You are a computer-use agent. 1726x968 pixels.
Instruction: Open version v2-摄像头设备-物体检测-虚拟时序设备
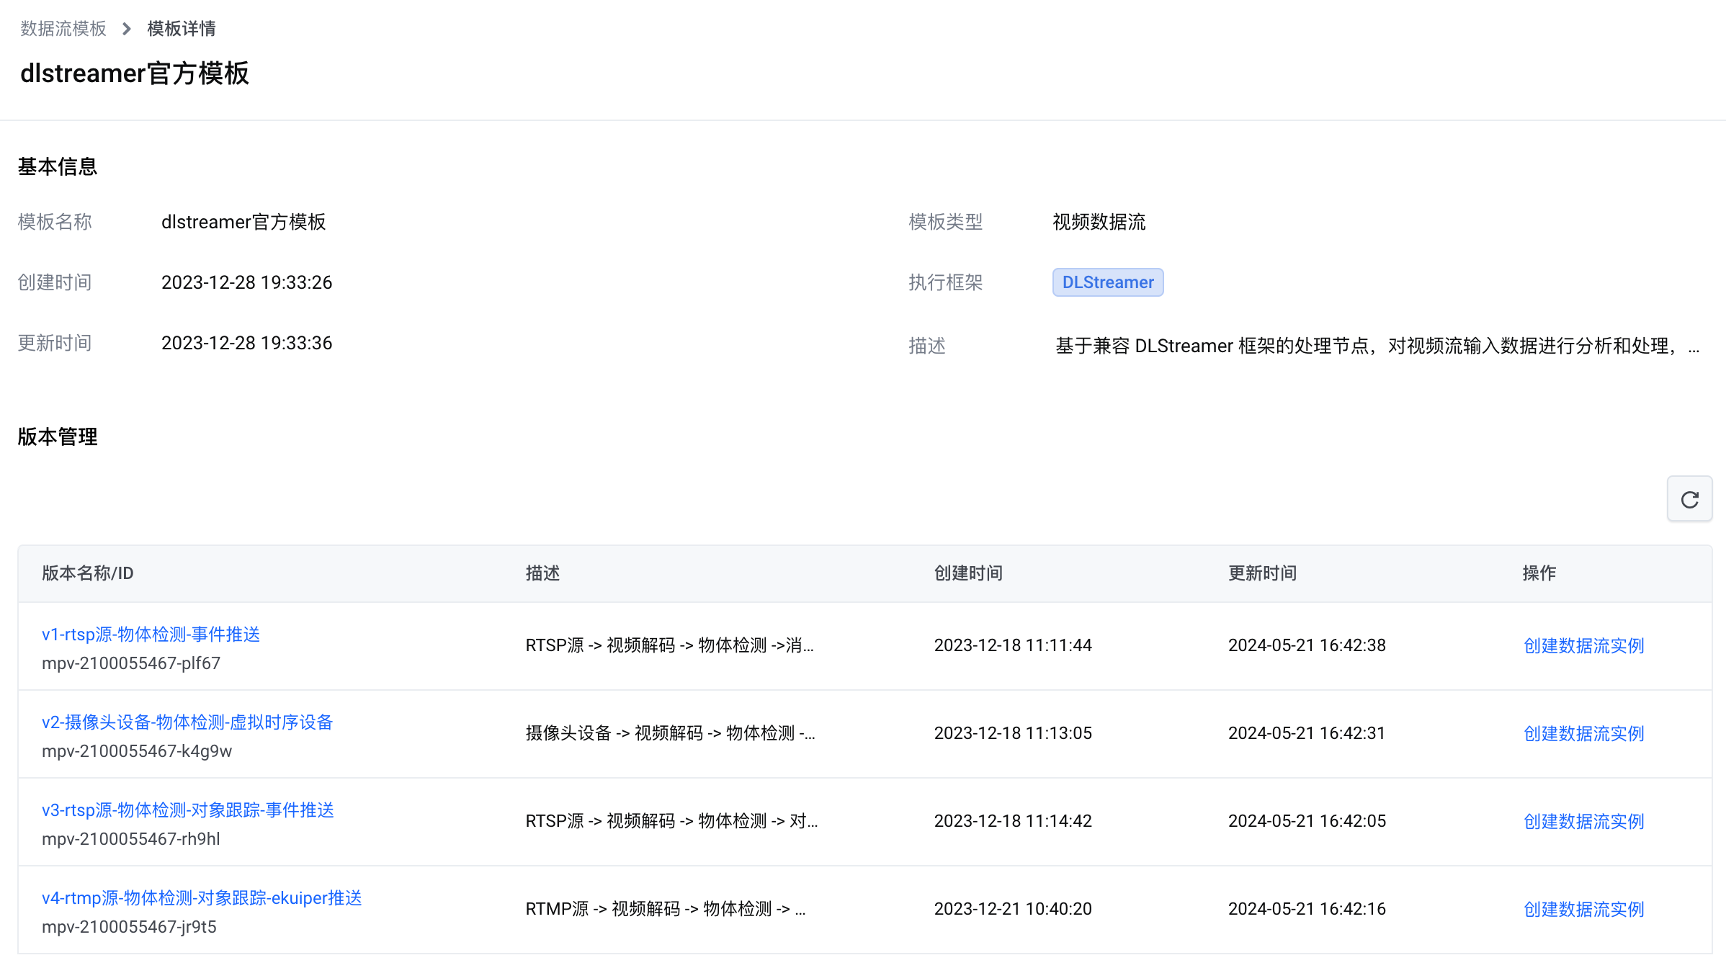pos(187,722)
